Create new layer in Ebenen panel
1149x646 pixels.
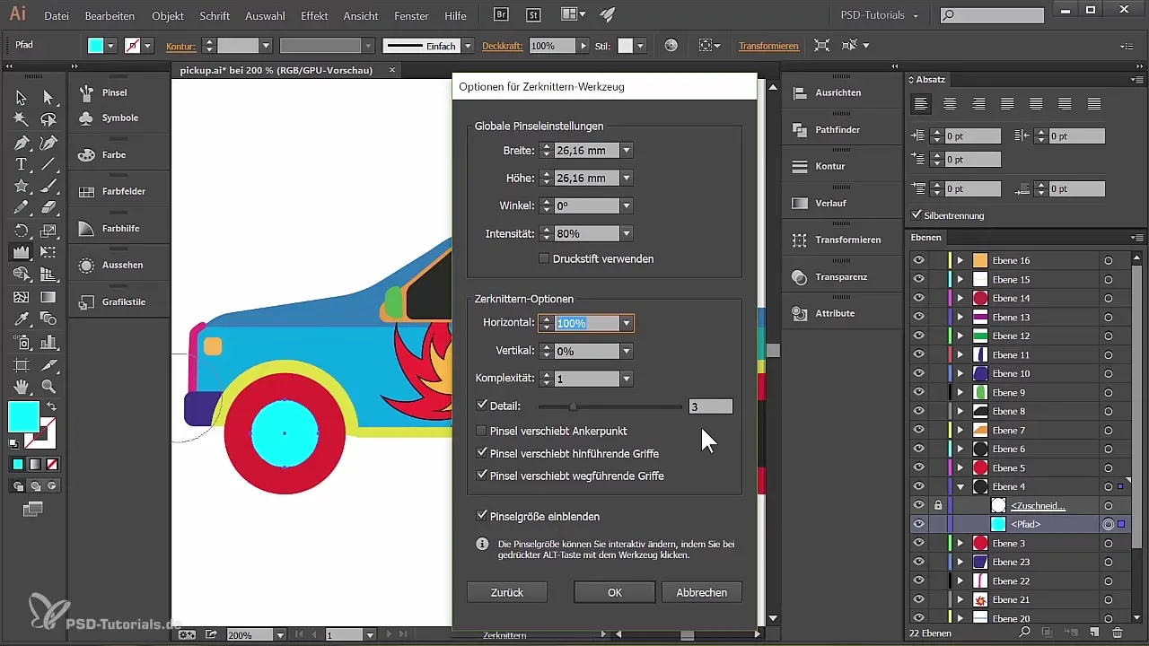1095,634
